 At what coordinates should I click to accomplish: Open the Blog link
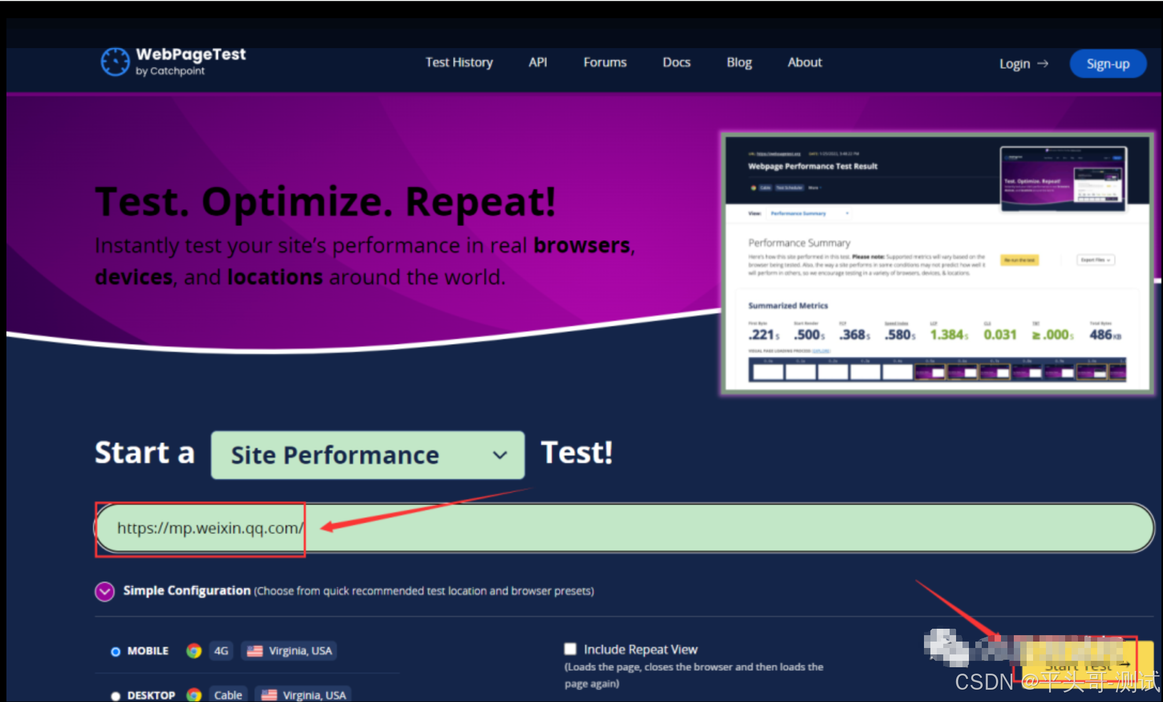(x=739, y=63)
